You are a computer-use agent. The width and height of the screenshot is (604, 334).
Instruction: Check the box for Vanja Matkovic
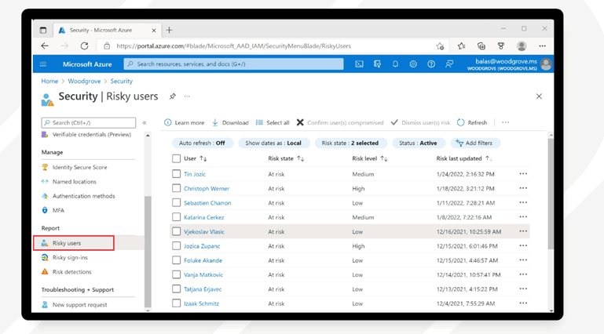[177, 274]
